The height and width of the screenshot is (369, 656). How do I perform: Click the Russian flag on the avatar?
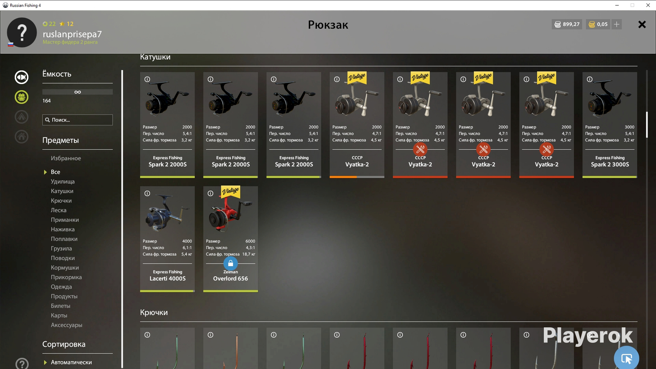pyautogui.click(x=11, y=44)
